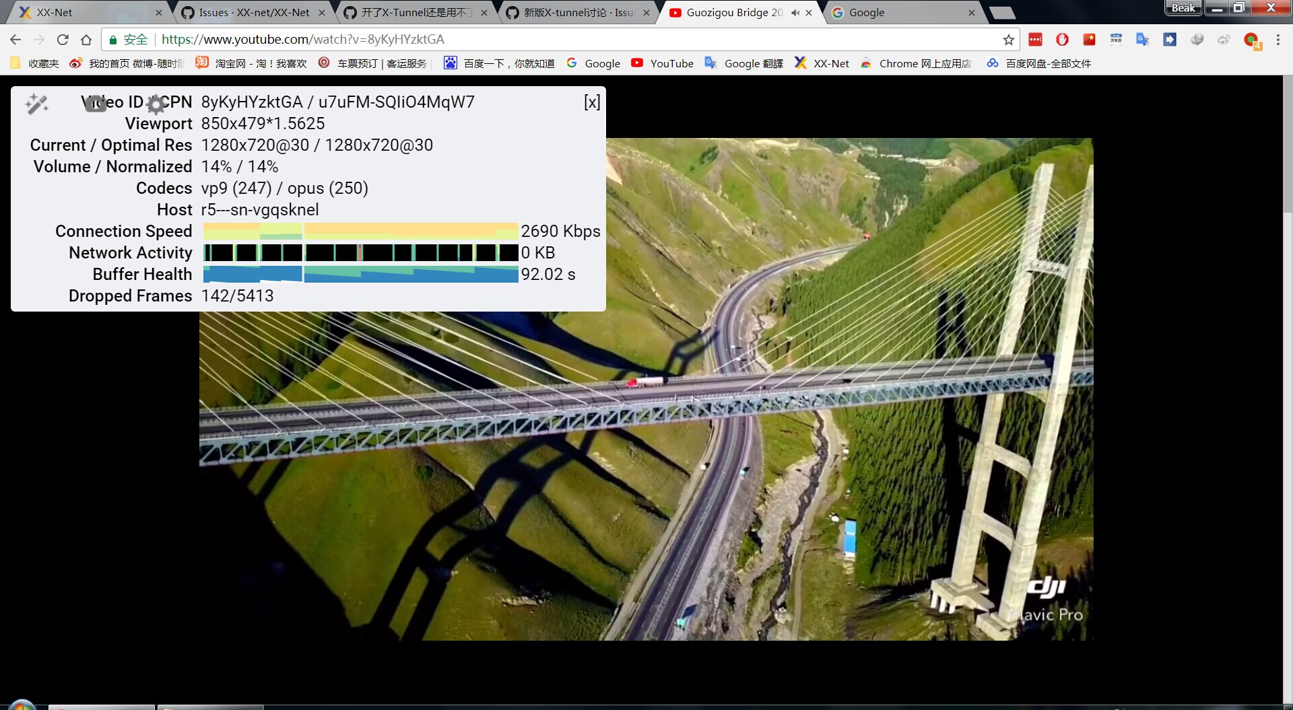Open the Chrome customize menu

click(x=1278, y=39)
